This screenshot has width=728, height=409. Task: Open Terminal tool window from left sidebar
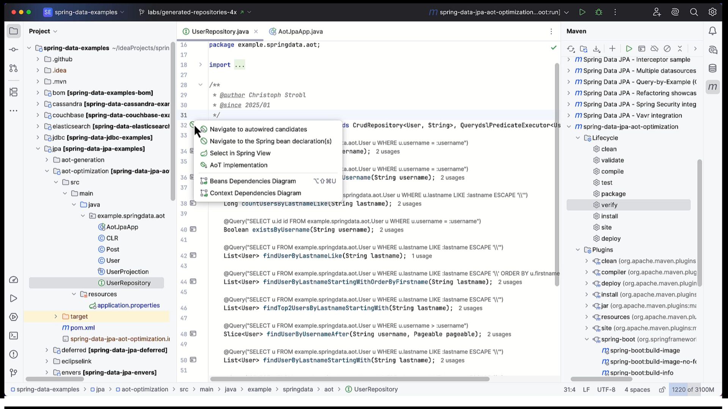(14, 336)
